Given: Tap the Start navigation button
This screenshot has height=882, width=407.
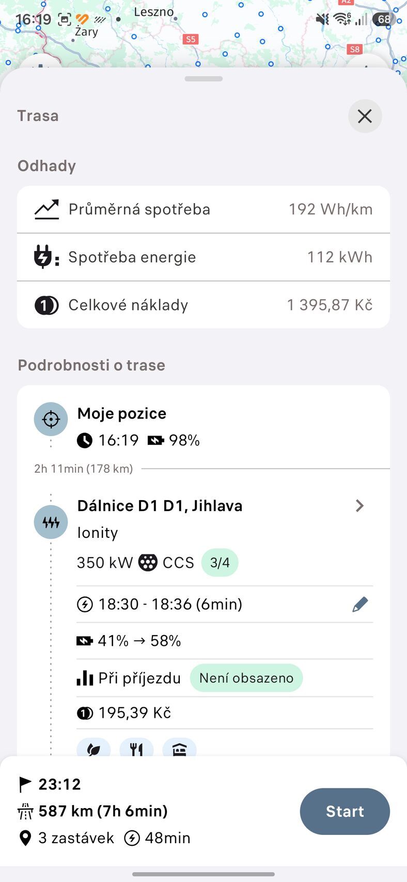Looking at the screenshot, I should 345,811.
